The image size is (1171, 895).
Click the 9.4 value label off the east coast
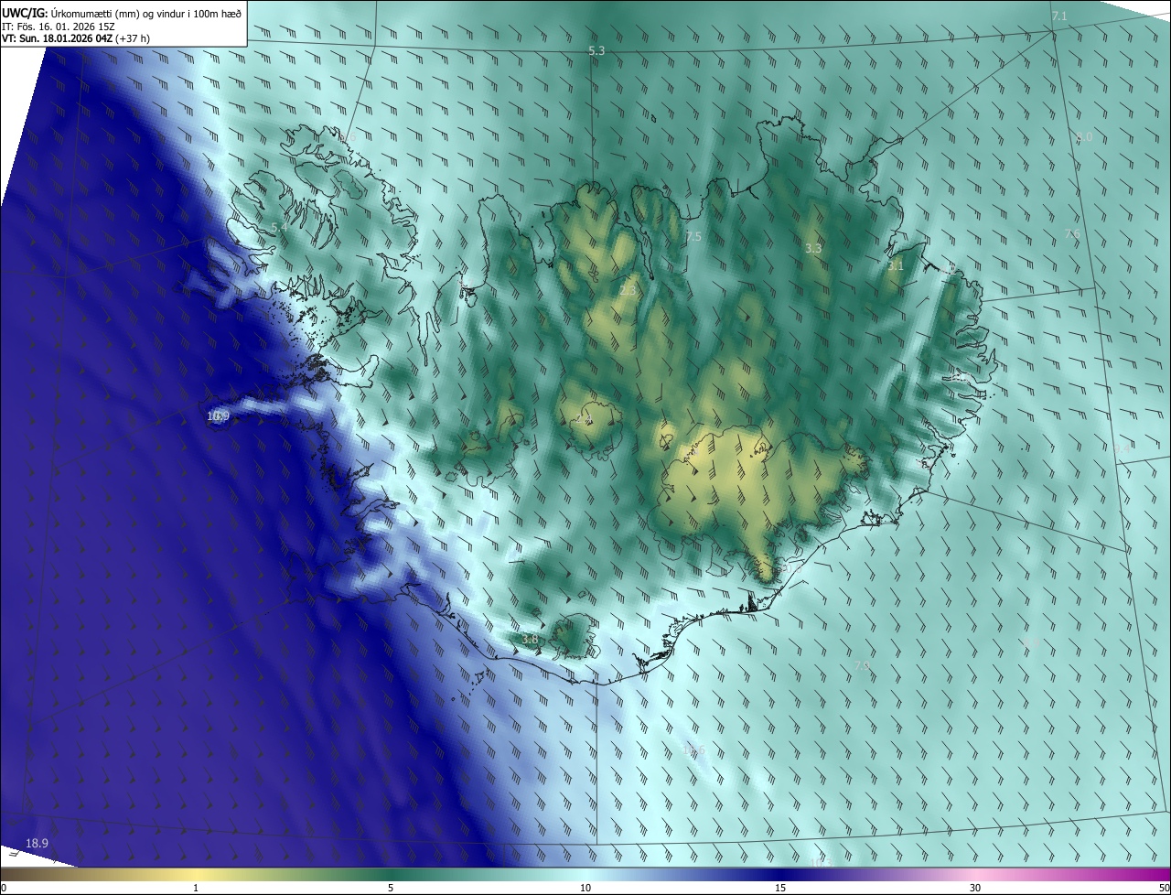(x=1123, y=448)
